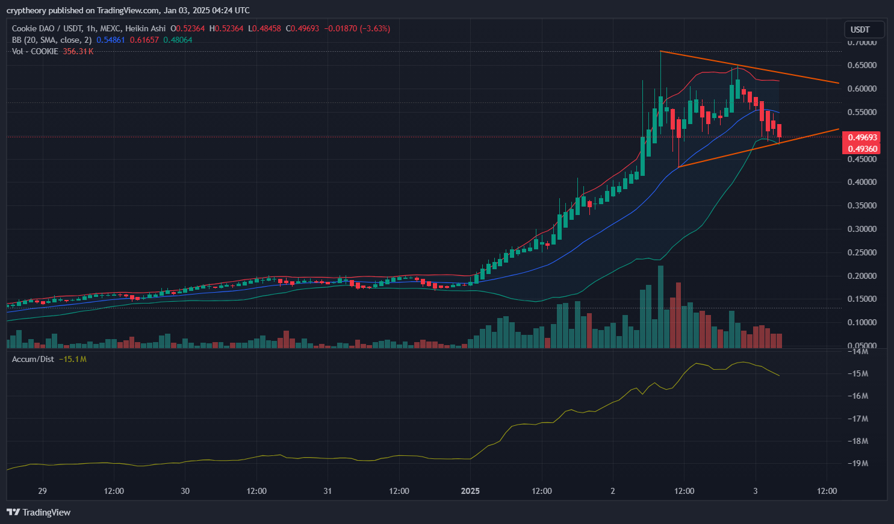Click the 0.10000 price axis label
This screenshot has height=524, width=894.
pos(862,322)
